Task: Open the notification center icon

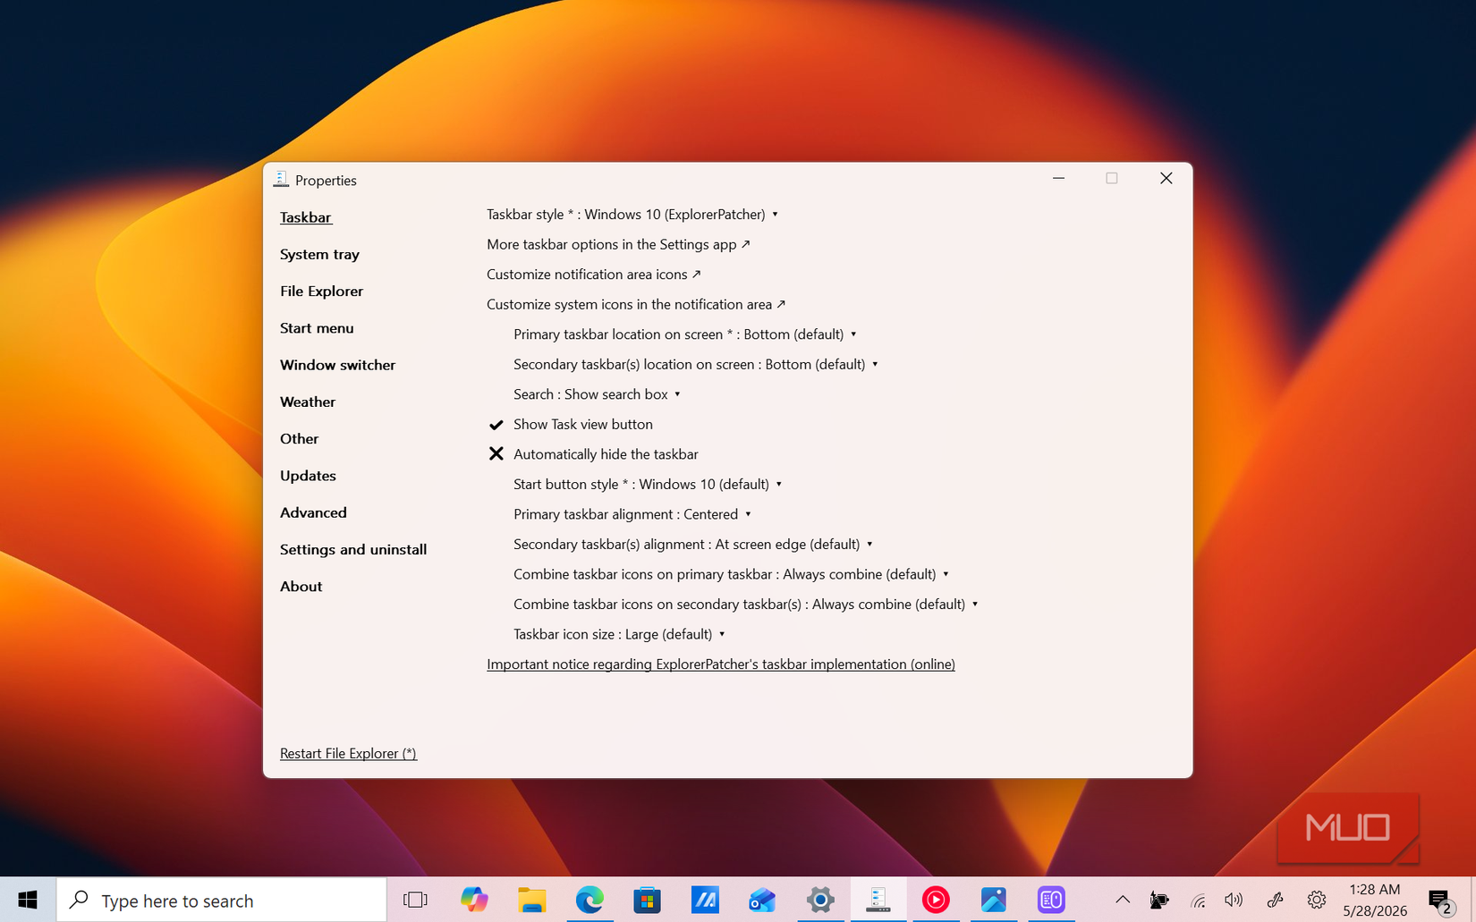Action: [x=1440, y=901]
